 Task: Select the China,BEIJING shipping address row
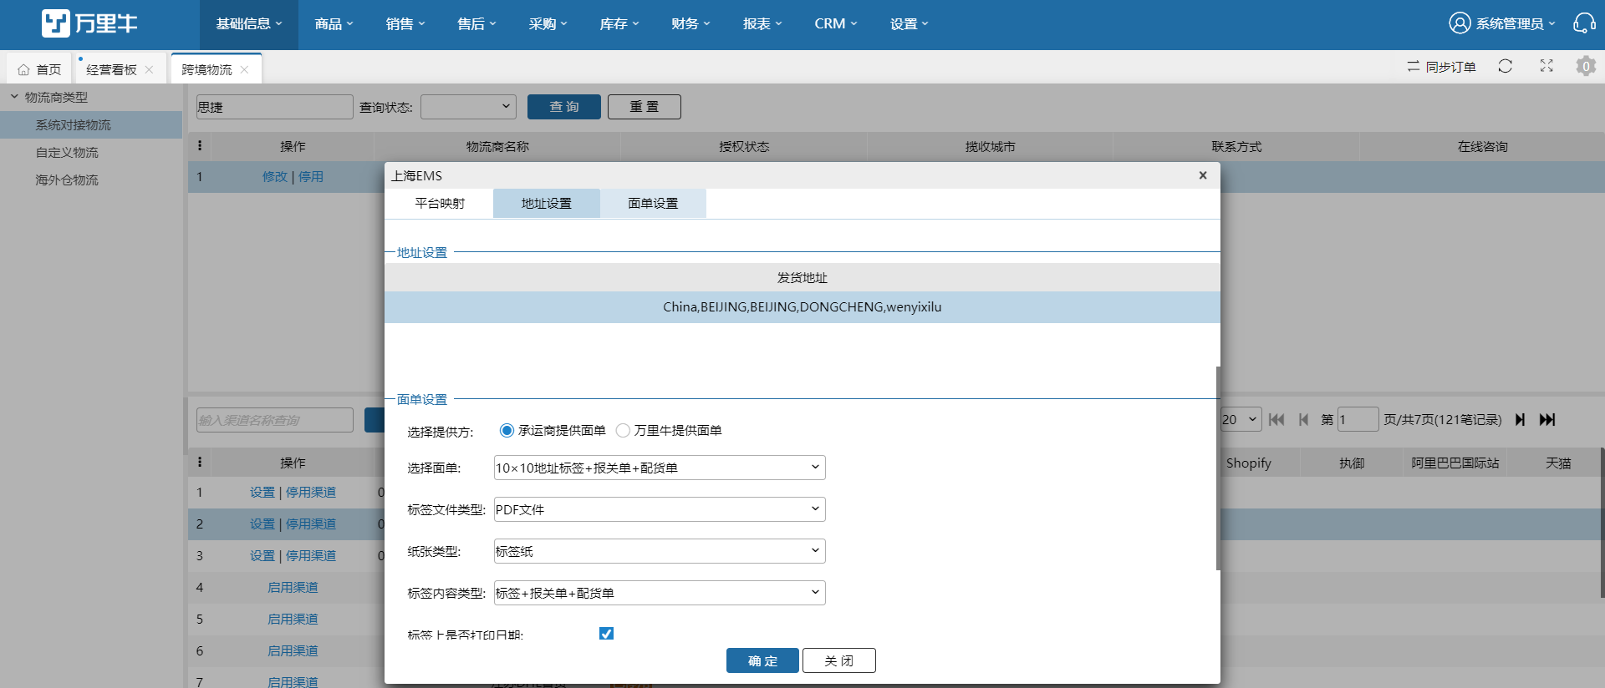tap(802, 307)
